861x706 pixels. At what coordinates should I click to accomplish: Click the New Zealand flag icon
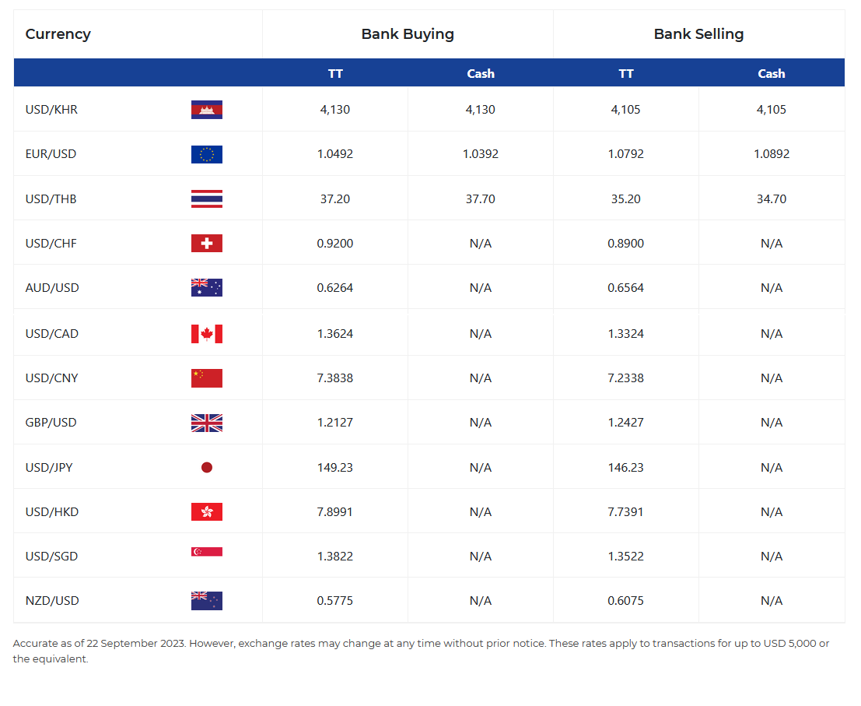(207, 600)
